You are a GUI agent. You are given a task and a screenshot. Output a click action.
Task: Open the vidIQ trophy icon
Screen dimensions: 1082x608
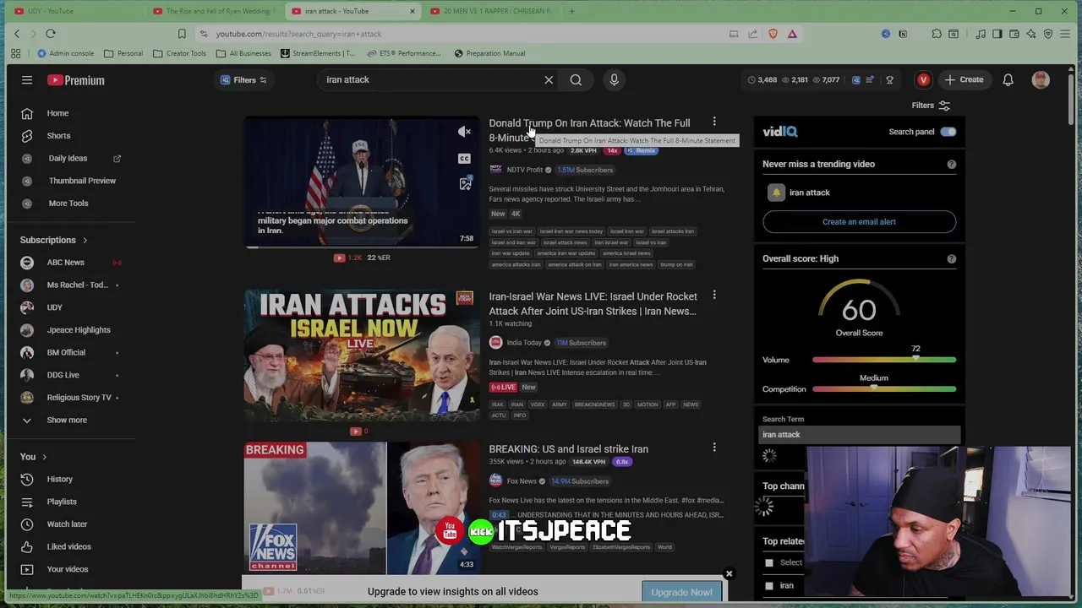click(x=889, y=80)
